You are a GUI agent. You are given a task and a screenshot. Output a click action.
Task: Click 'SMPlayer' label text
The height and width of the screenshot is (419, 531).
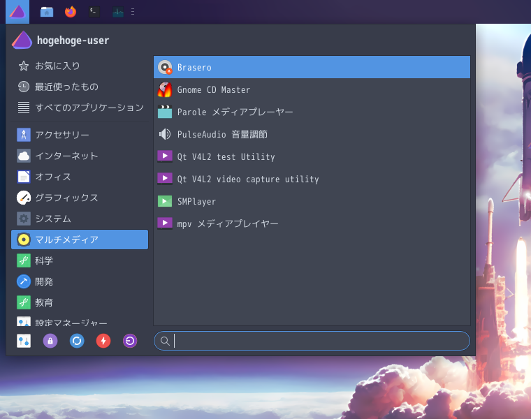click(196, 201)
